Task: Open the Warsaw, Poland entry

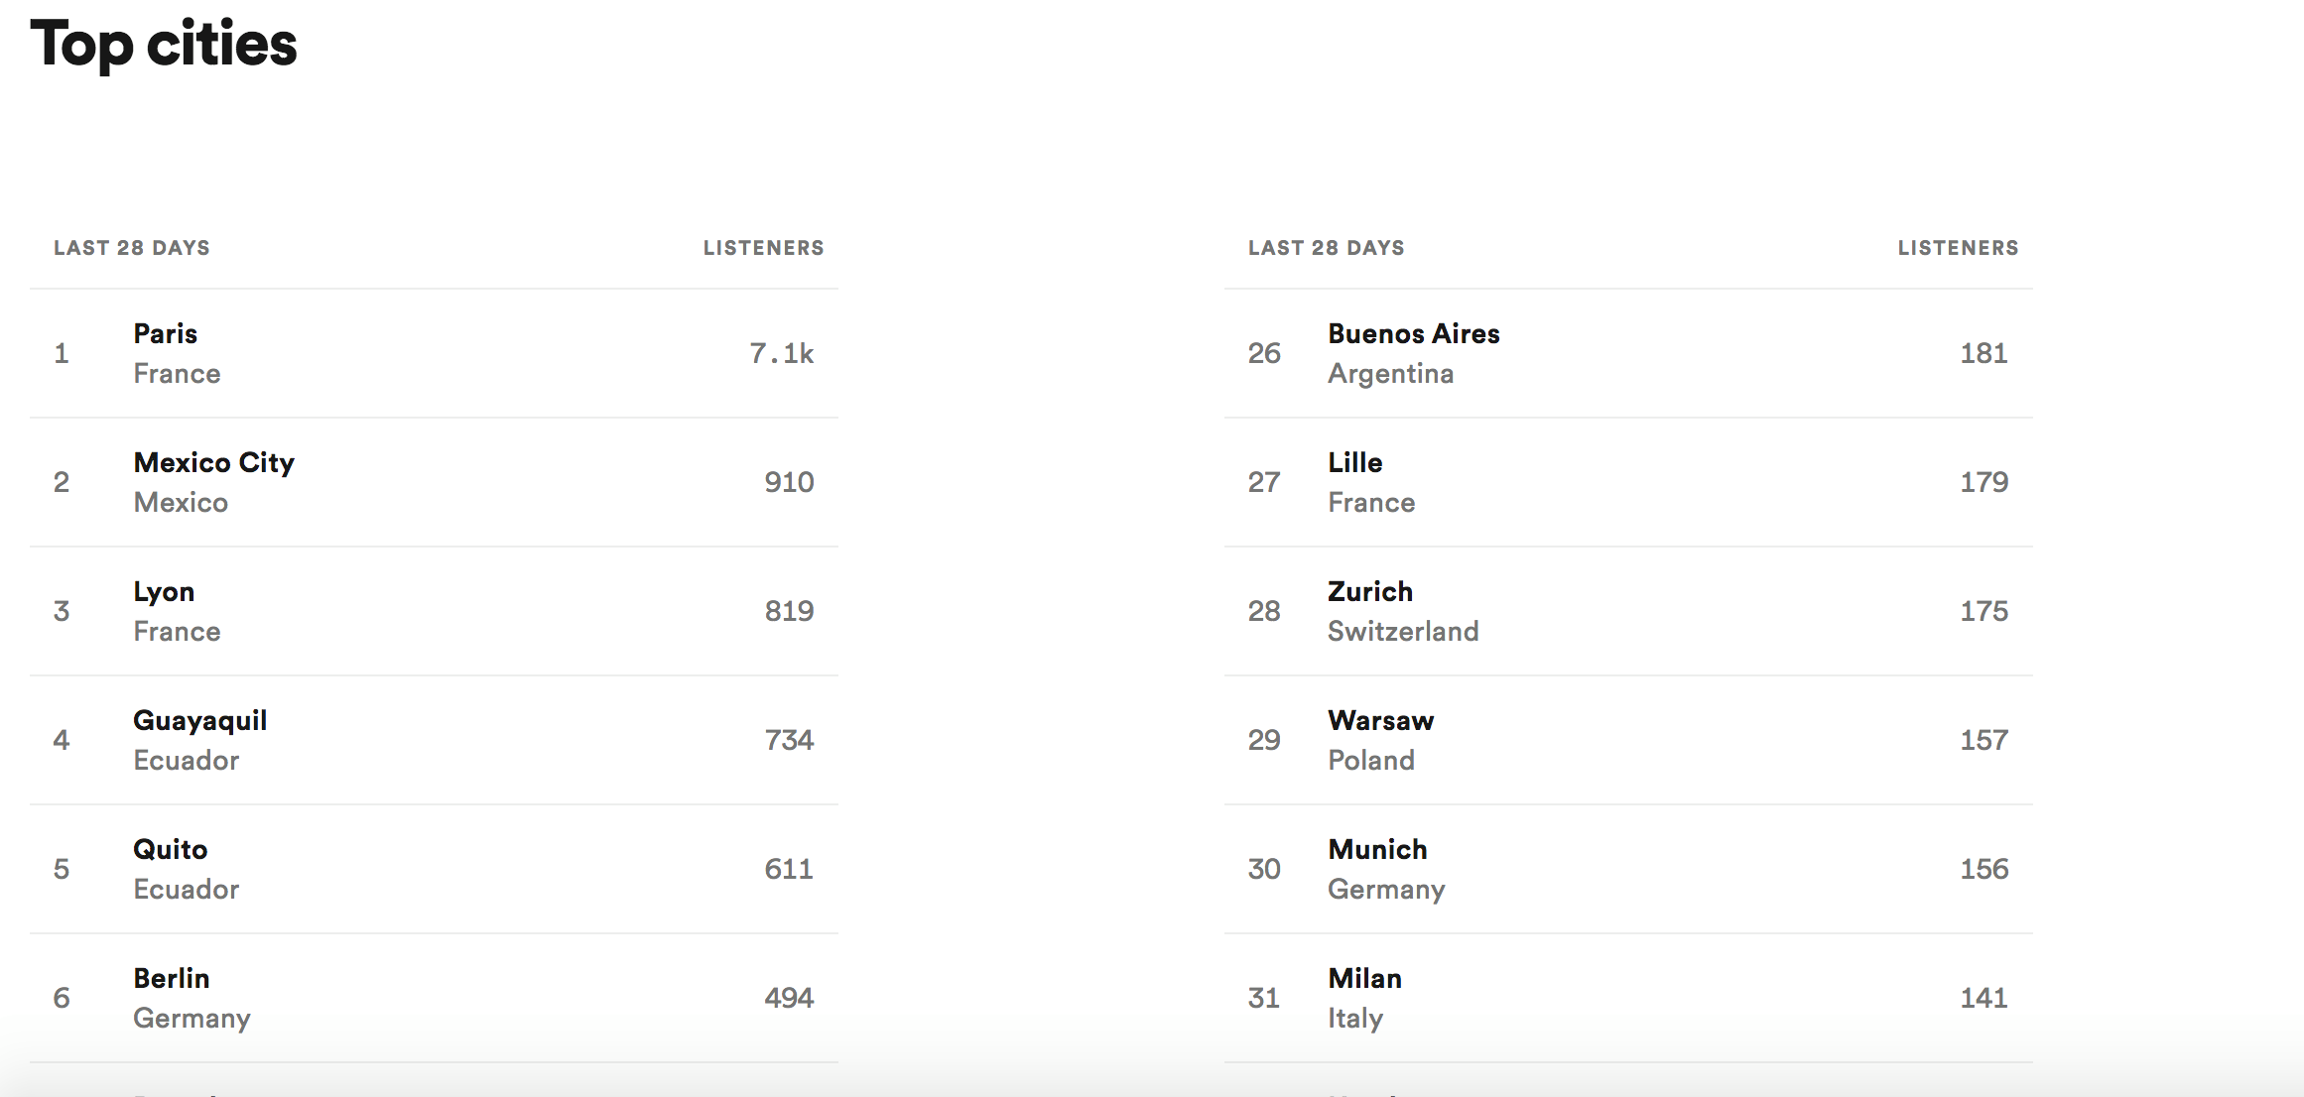Action: [1380, 721]
